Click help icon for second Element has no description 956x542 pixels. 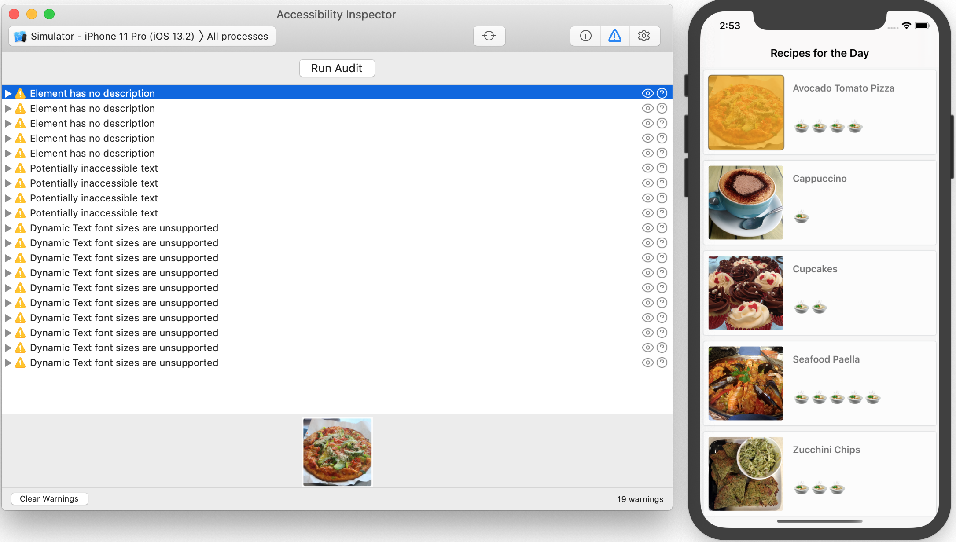coord(662,108)
